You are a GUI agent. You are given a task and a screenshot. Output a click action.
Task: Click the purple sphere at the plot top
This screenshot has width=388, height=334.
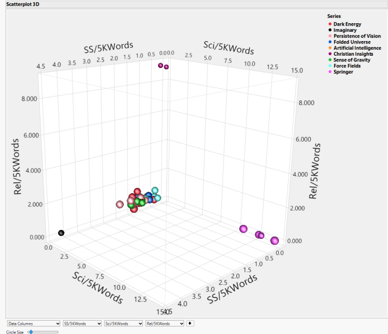161,66
